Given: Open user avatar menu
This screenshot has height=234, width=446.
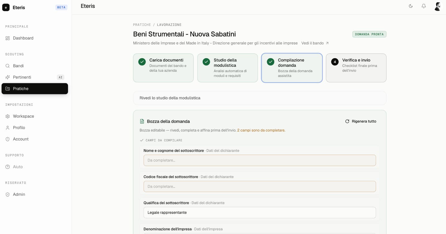Looking at the screenshot, I should [x=438, y=6].
